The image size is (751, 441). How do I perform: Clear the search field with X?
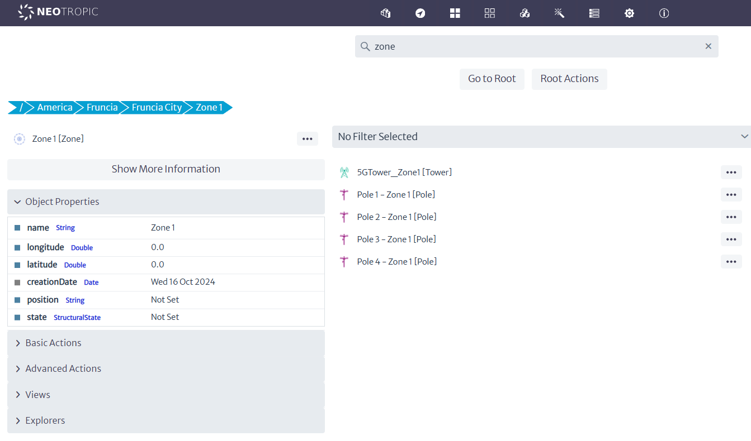pos(708,46)
